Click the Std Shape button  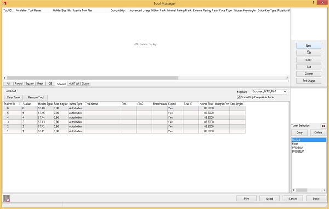click(x=308, y=81)
